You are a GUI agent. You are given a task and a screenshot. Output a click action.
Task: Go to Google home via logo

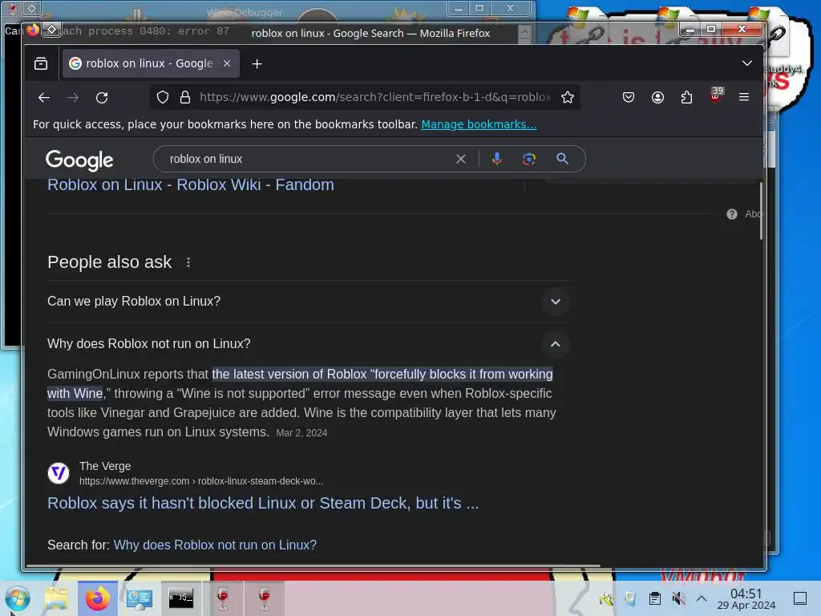pos(79,160)
